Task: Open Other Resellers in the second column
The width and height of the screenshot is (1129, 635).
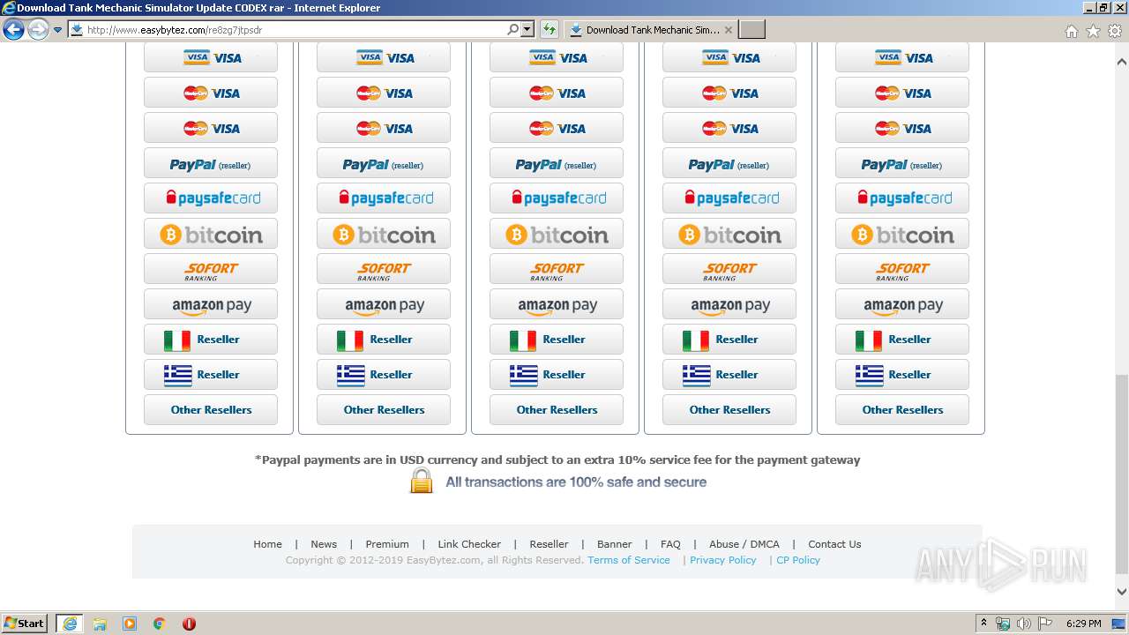Action: click(384, 410)
